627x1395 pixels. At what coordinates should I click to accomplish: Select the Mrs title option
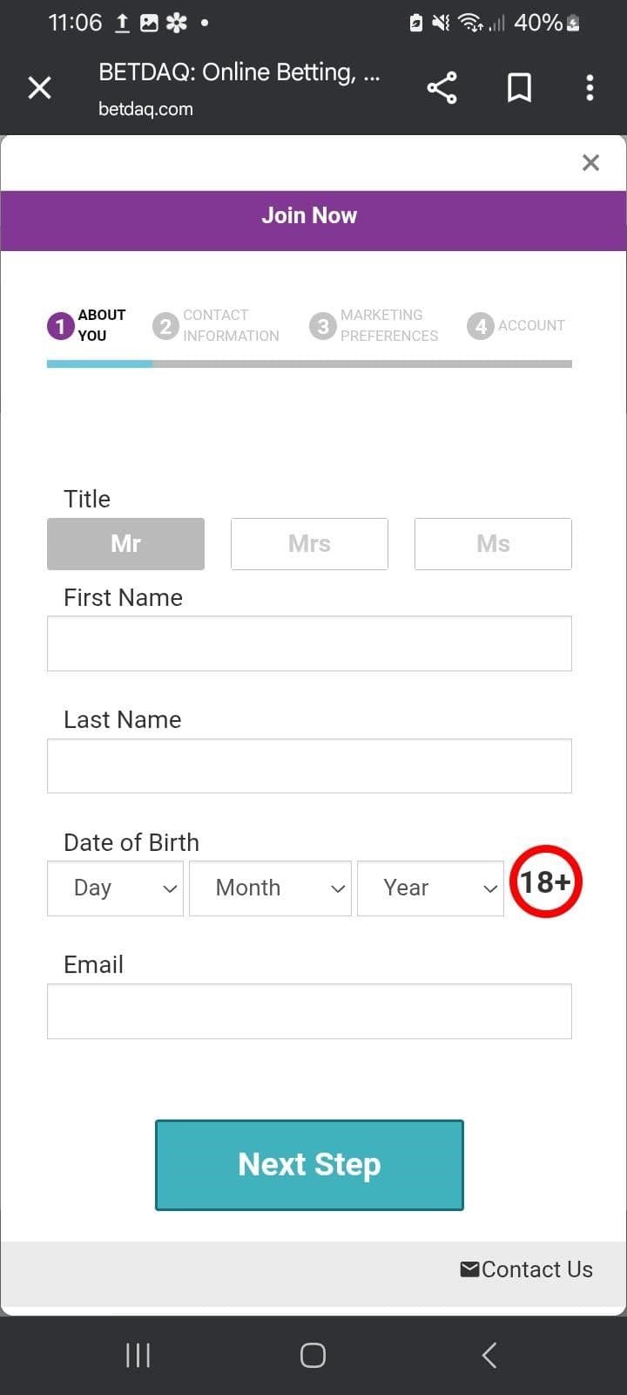(x=309, y=543)
